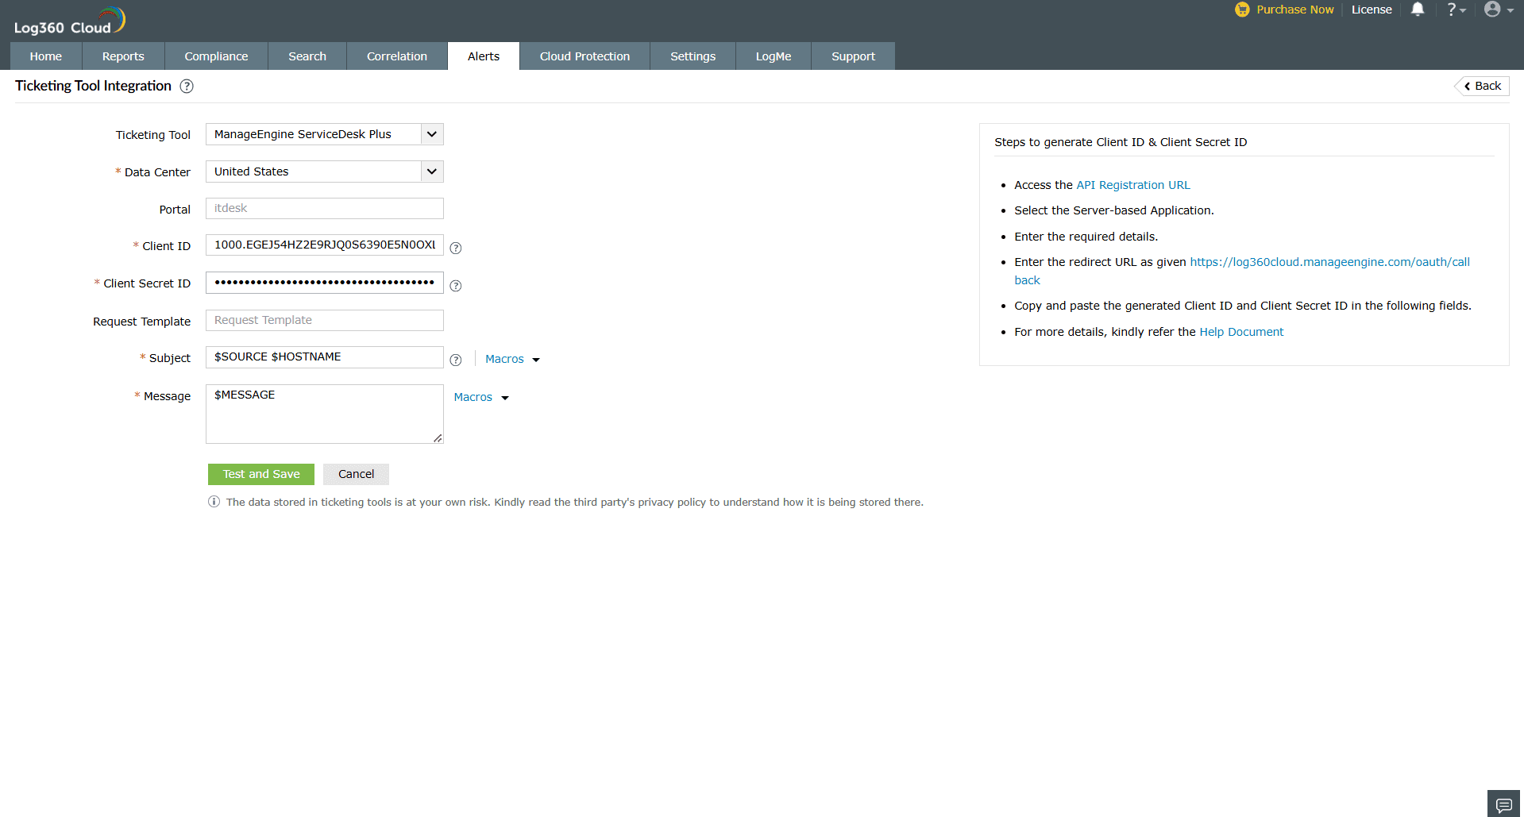This screenshot has width=1524, height=817.
Task: Expand the Macros dropdown next to Subject
Action: [x=511, y=359]
